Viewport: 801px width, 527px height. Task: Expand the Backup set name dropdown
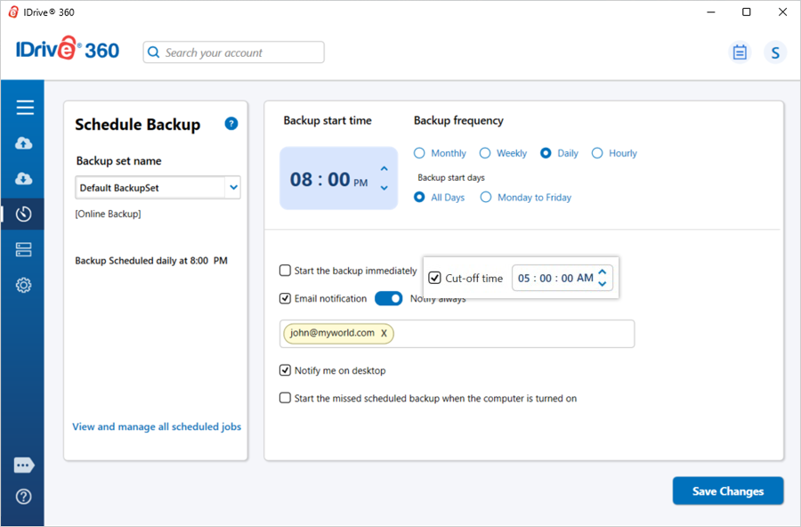(x=233, y=188)
